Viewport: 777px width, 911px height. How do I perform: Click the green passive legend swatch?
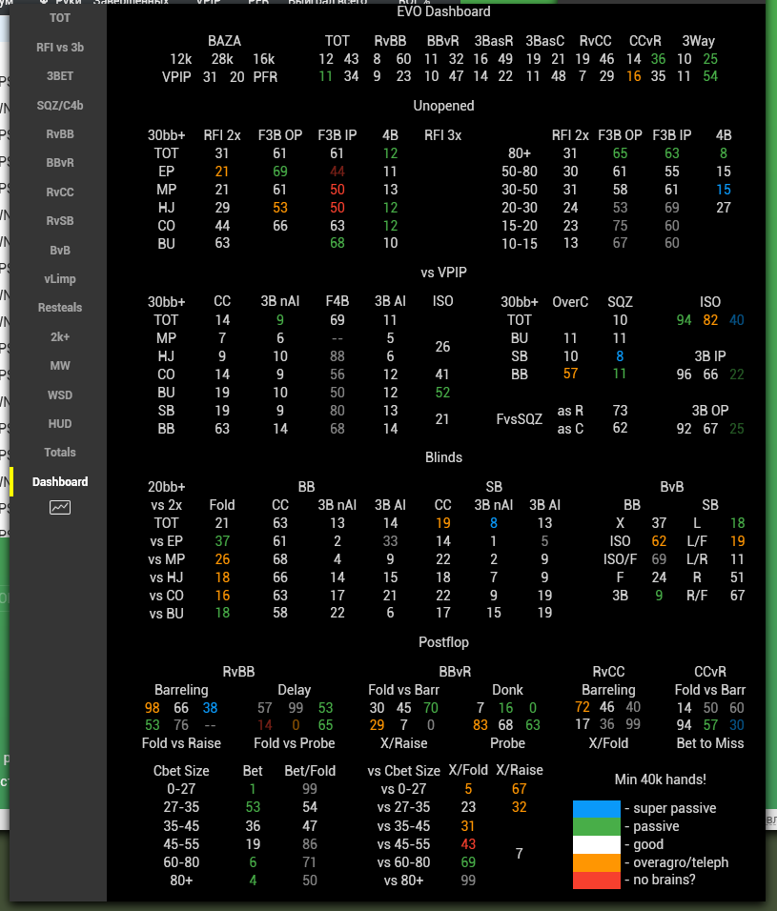point(596,826)
